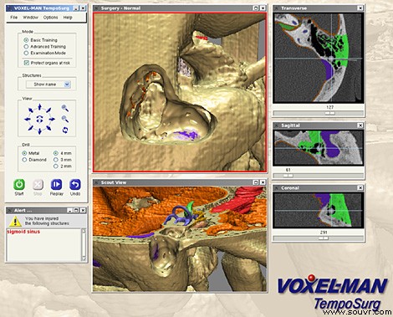Rotate view with the right arrow
Viewport: 393px width, 317px height.
click(51, 120)
